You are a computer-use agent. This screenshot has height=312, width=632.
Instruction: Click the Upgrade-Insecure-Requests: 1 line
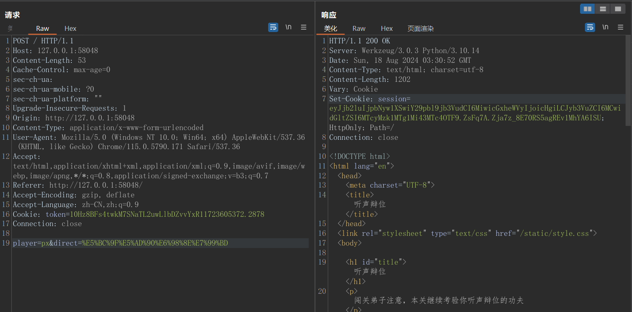pyautogui.click(x=69, y=108)
